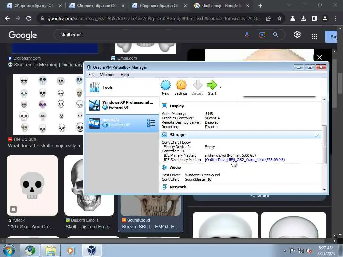Open the File menu in VirtualBox

(91, 75)
